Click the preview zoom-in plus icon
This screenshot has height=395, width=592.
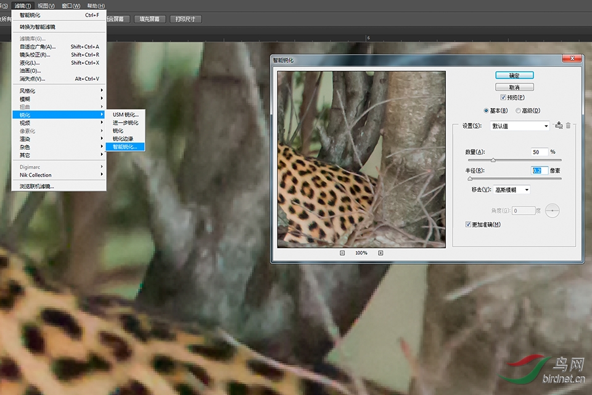[380, 253]
